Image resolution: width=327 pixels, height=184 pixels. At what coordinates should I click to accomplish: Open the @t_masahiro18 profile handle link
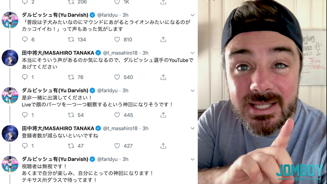(120, 53)
